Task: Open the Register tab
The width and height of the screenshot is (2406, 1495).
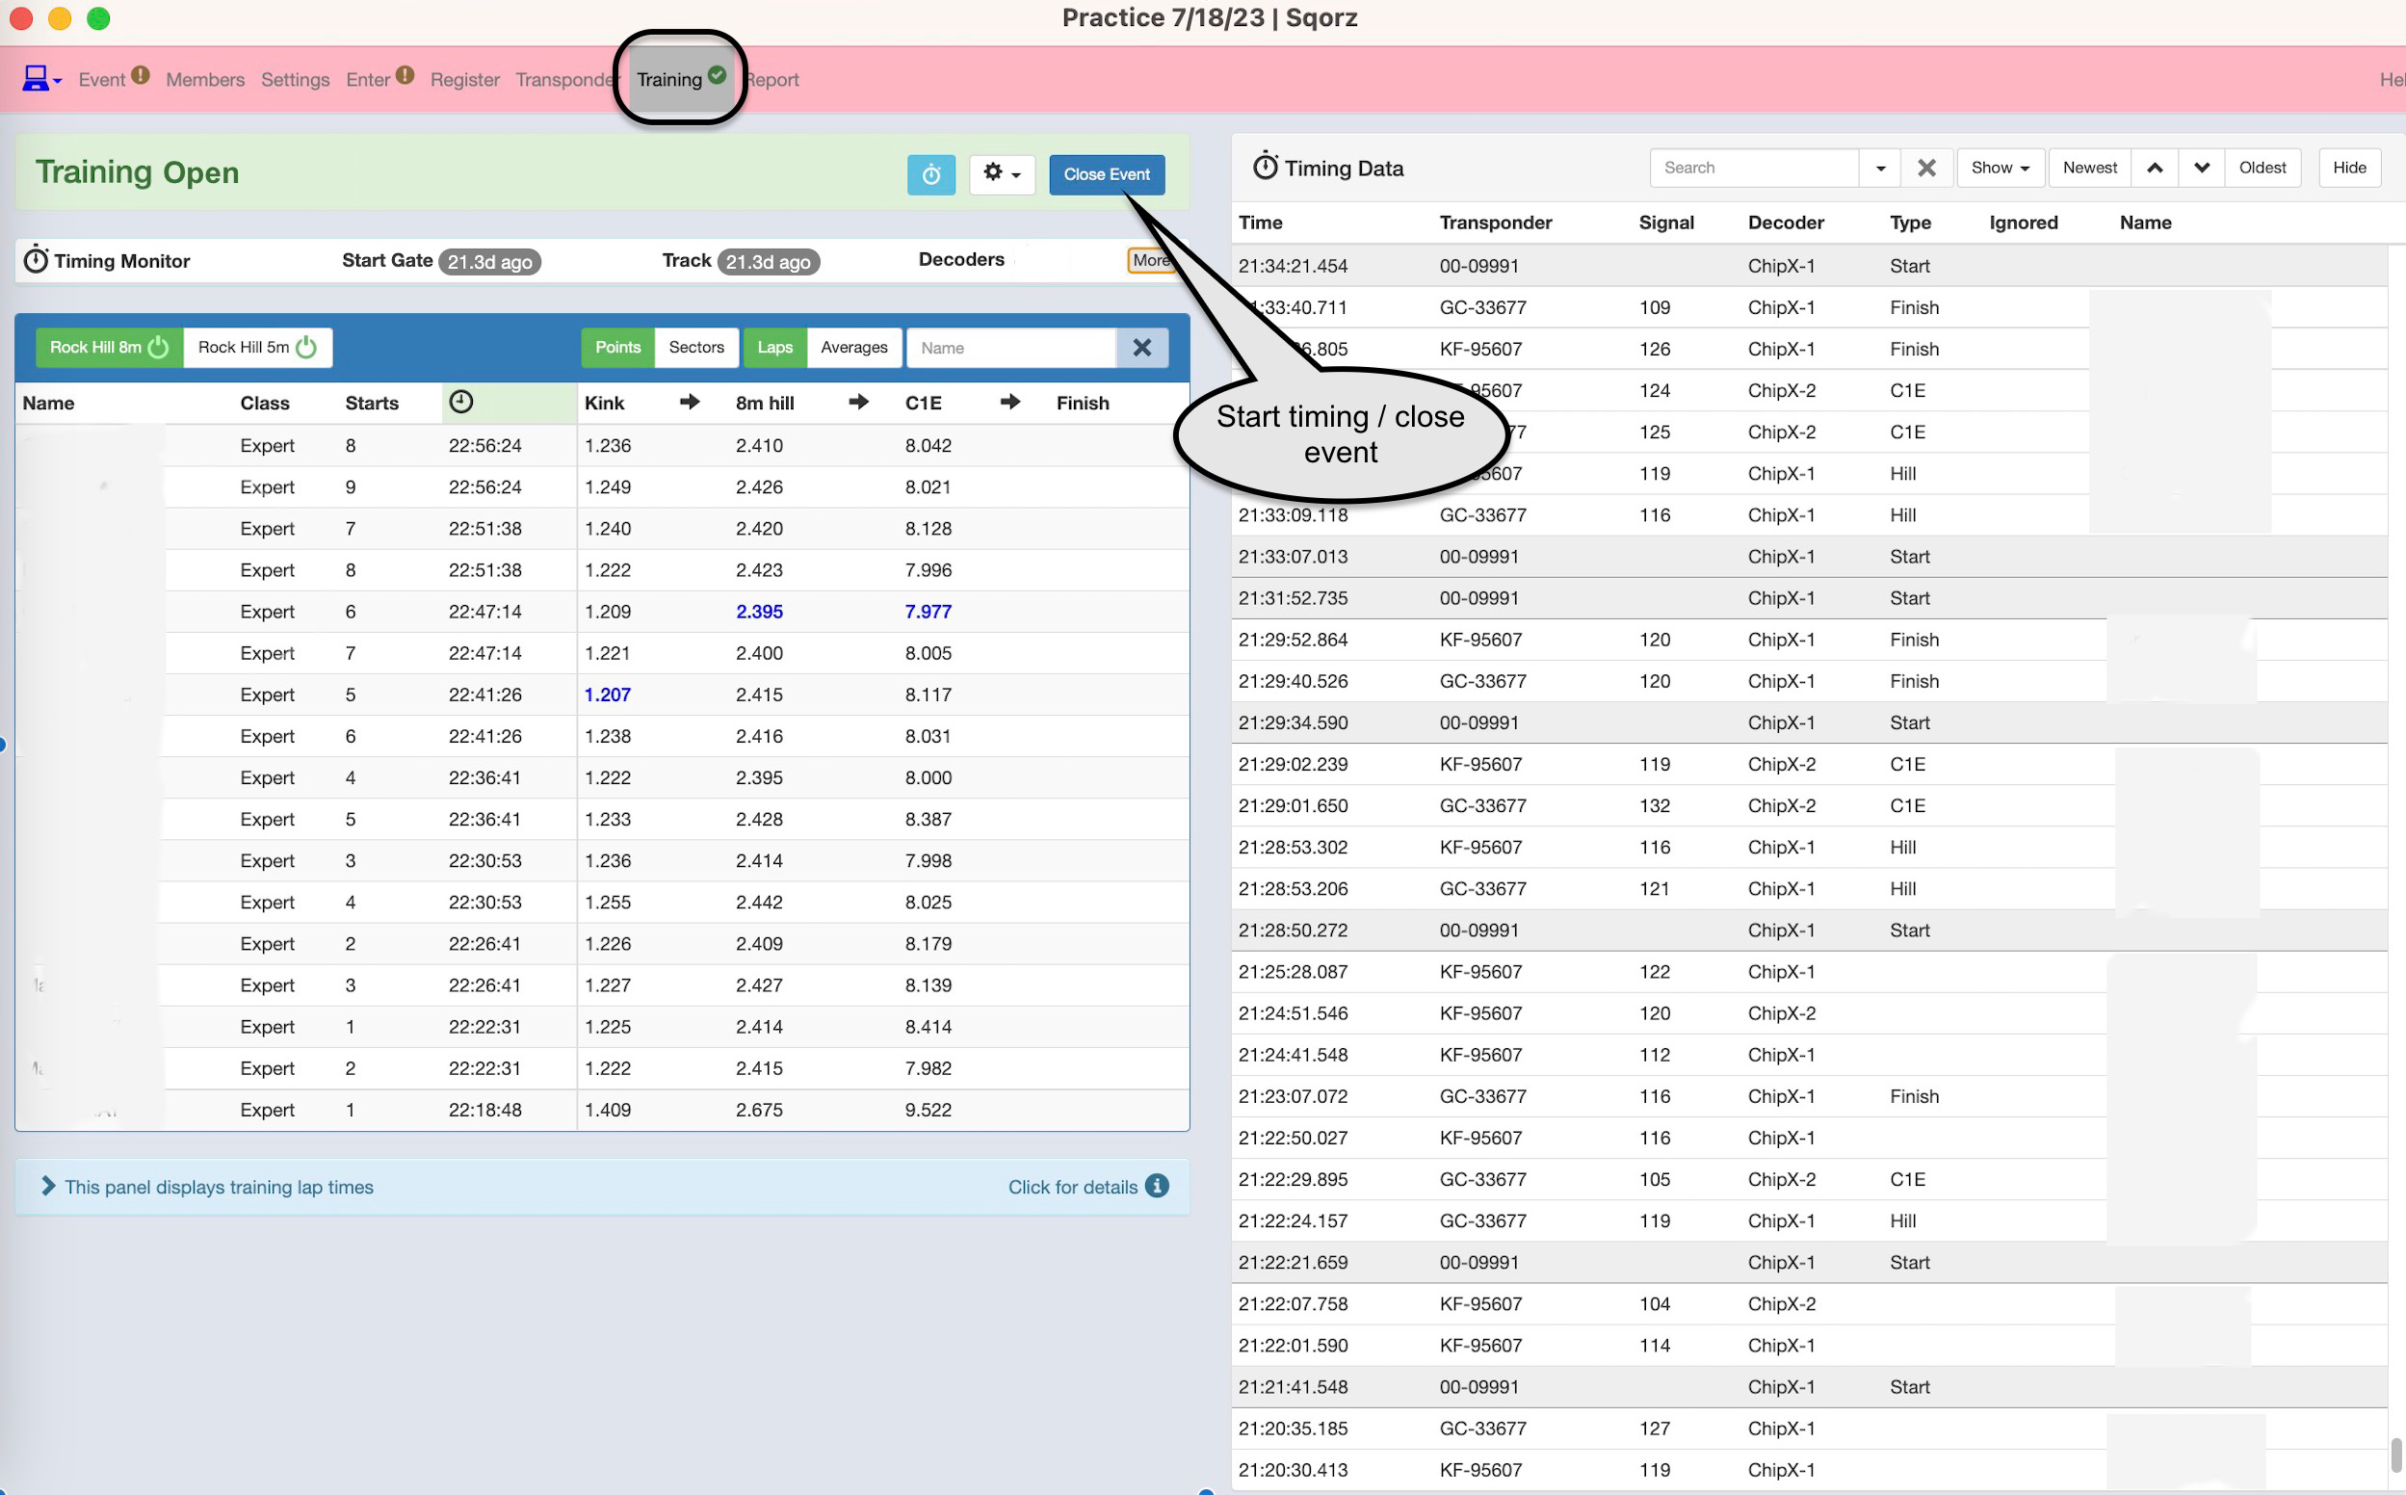Action: (x=464, y=79)
